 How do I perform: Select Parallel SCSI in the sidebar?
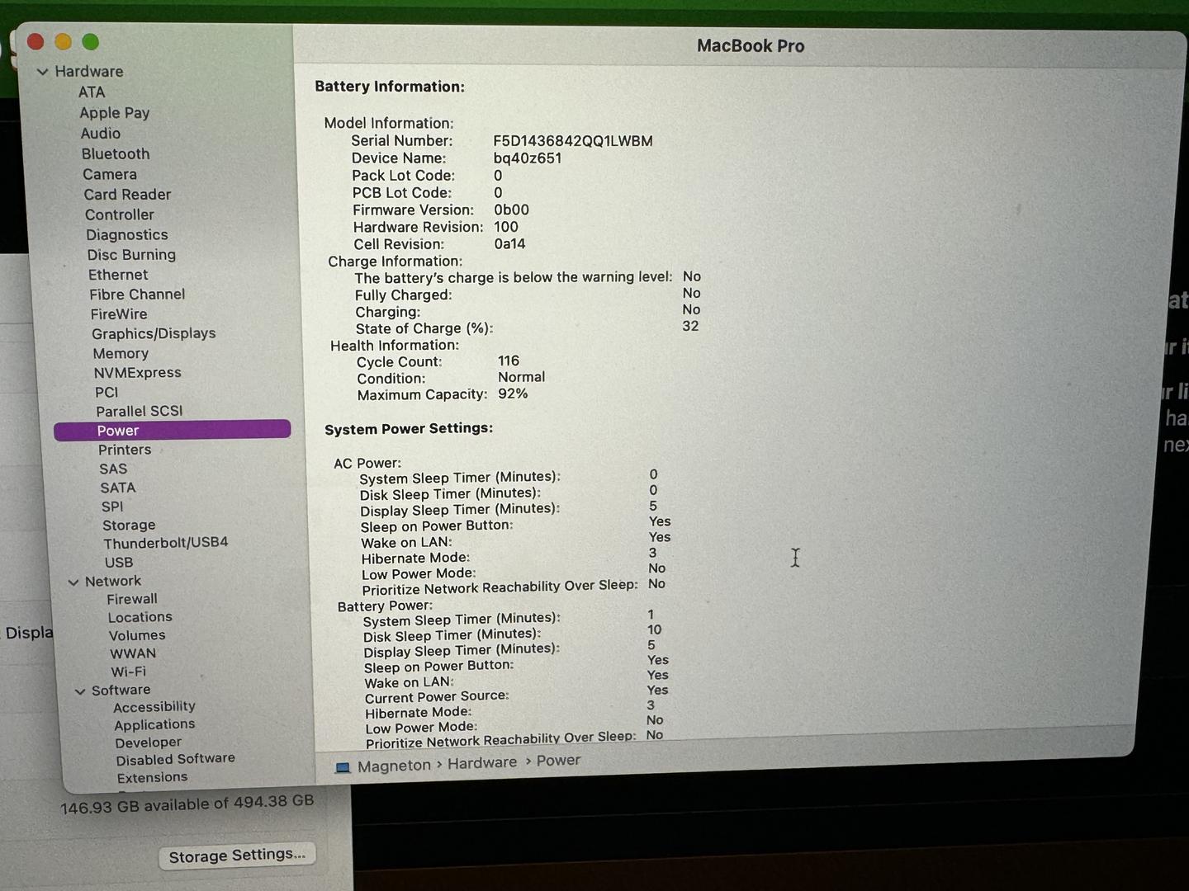(139, 412)
